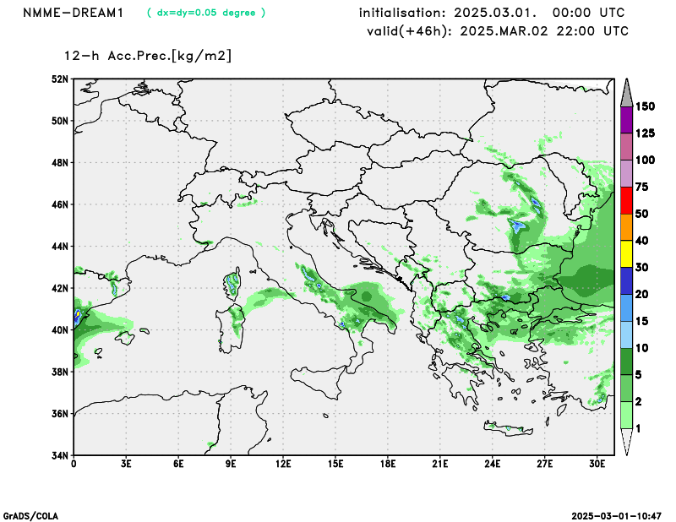Click the 30E longitude label
The image size is (676, 522).
tap(597, 465)
